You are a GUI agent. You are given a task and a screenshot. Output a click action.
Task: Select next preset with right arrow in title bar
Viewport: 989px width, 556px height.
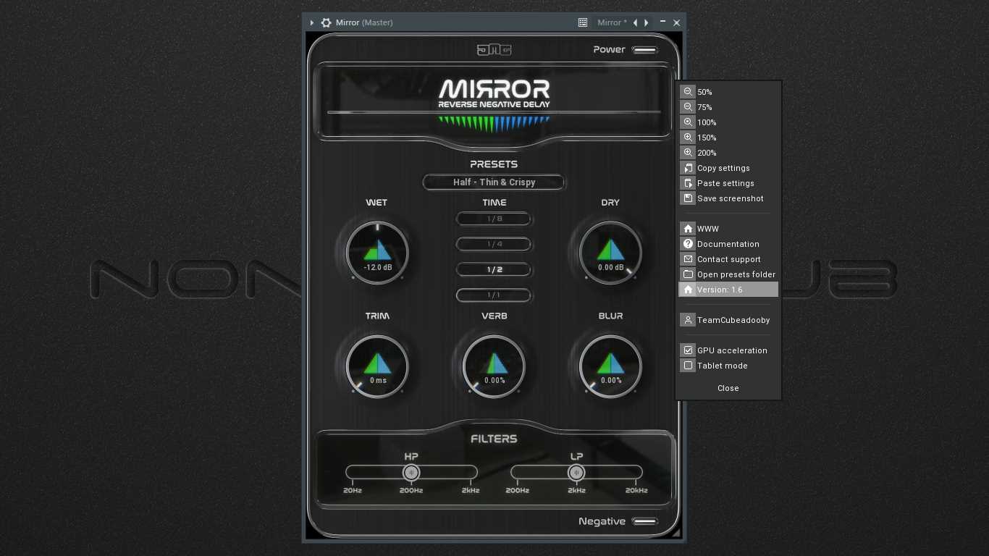coord(647,22)
